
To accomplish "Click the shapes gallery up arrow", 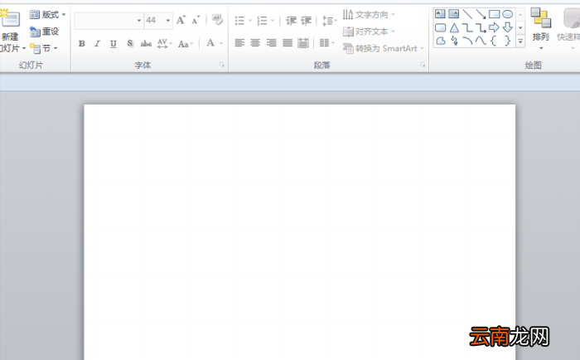I will click(520, 14).
